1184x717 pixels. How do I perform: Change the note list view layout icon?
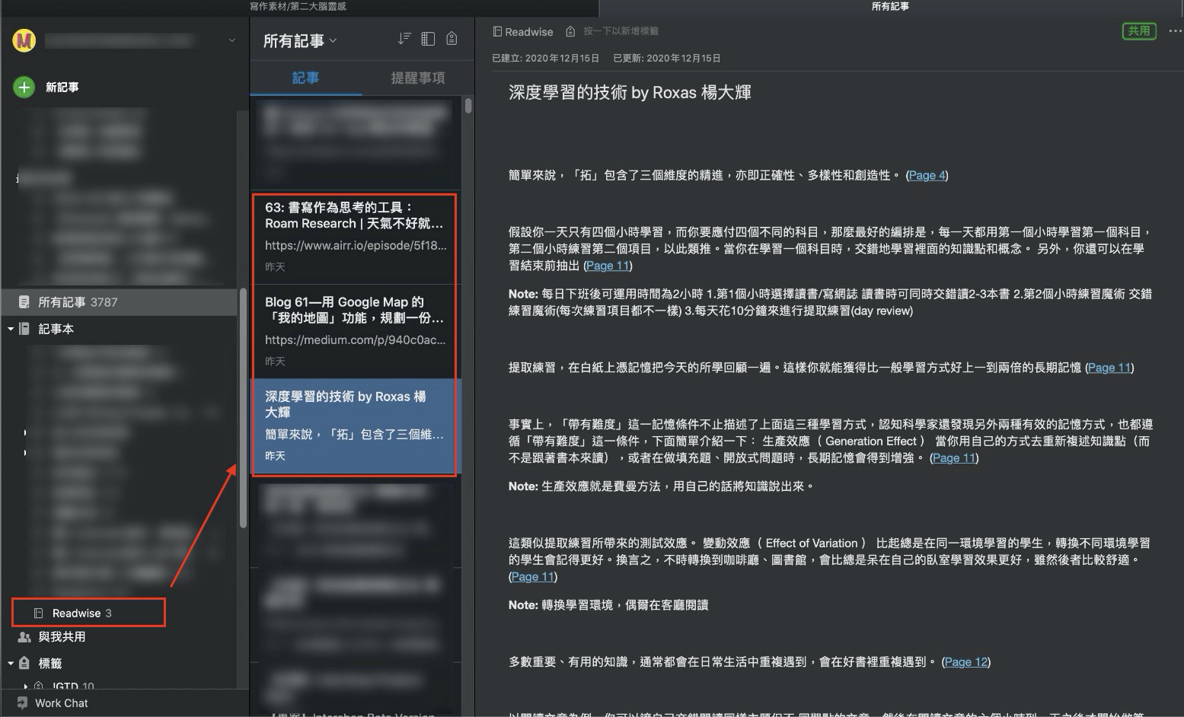[428, 39]
